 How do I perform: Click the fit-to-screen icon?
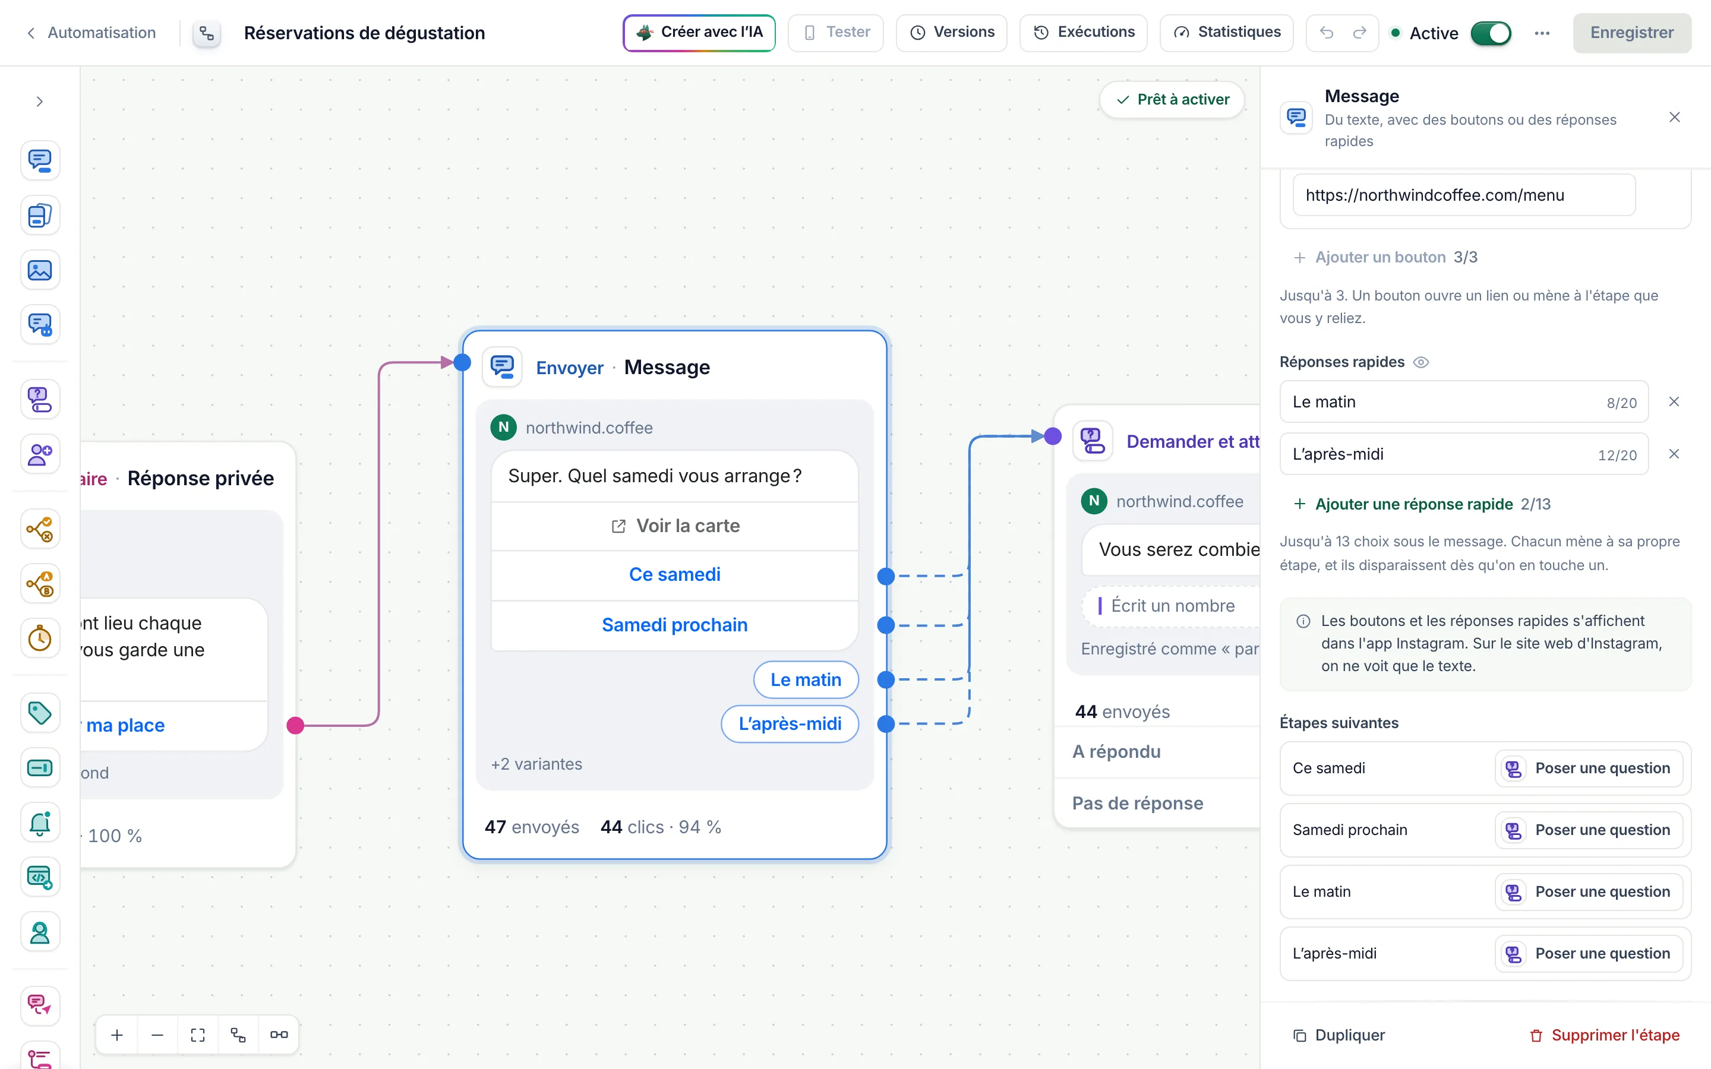pos(198,1035)
